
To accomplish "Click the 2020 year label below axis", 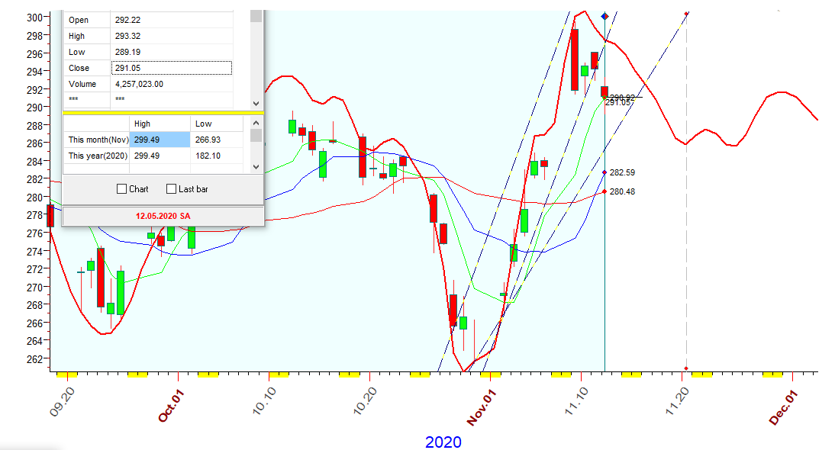I will 443,442.
